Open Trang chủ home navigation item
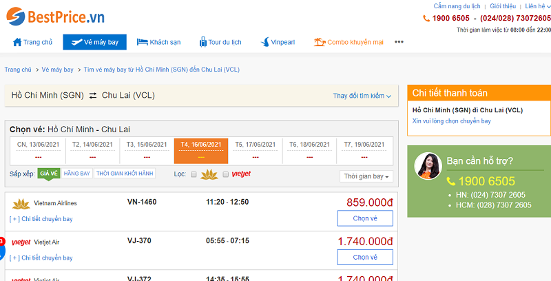The width and height of the screenshot is (551, 281). click(x=32, y=42)
